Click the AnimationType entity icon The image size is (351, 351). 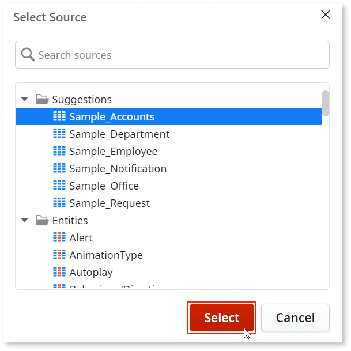pos(59,255)
